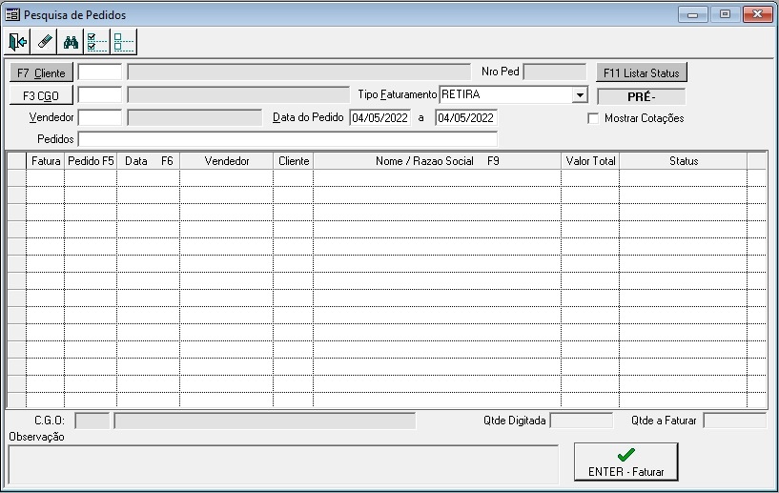779x493 pixels.
Task: Click the ENTER - Faturar button
Action: click(626, 462)
